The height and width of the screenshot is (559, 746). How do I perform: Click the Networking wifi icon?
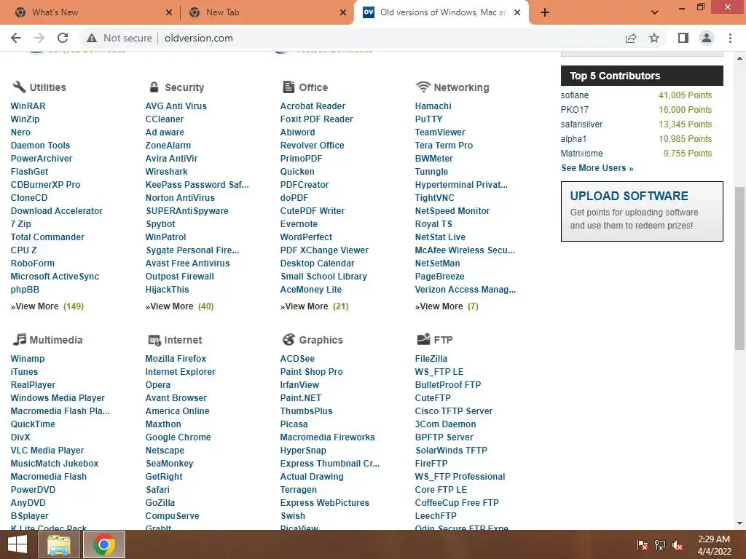423,87
